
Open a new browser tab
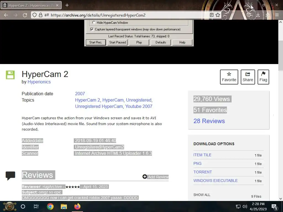(67, 5)
